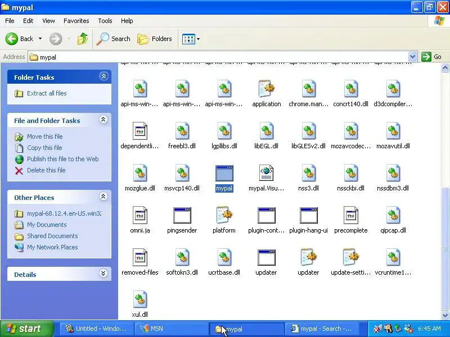Select the pingsender executable icon

click(x=182, y=215)
